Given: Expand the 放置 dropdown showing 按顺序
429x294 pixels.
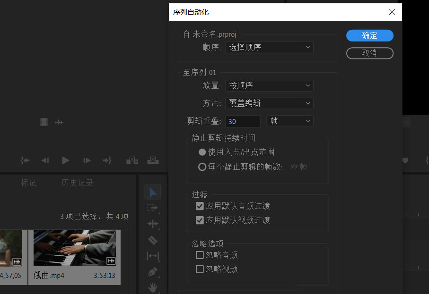Looking at the screenshot, I should pos(269,85).
